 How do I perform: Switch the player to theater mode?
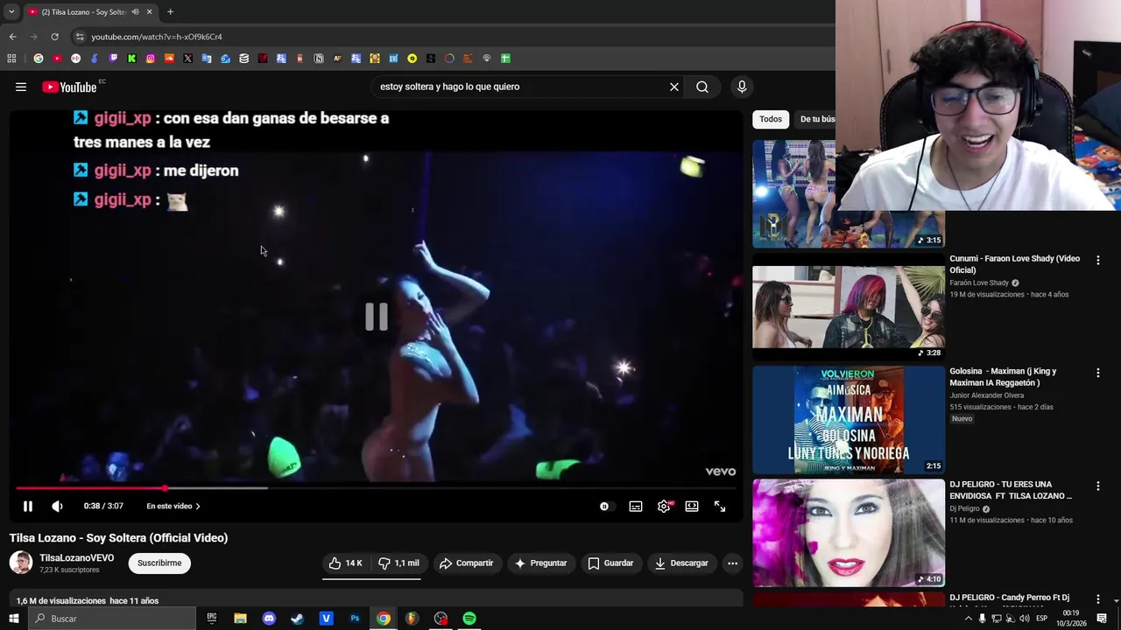pyautogui.click(x=692, y=506)
